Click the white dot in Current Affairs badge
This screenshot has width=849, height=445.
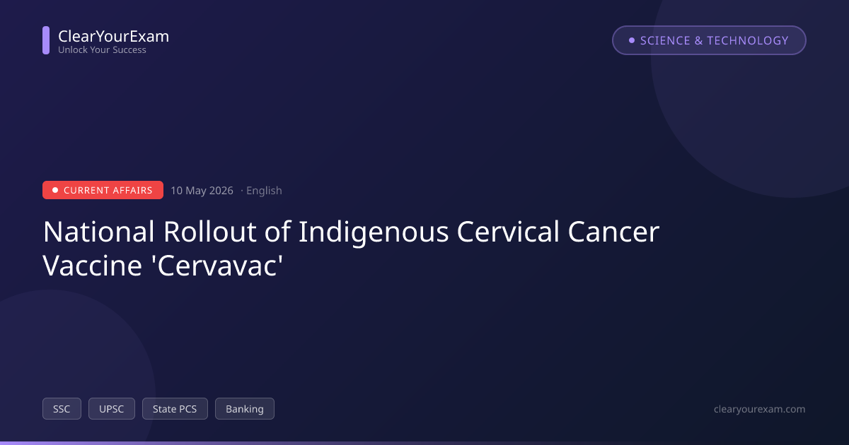(55, 190)
